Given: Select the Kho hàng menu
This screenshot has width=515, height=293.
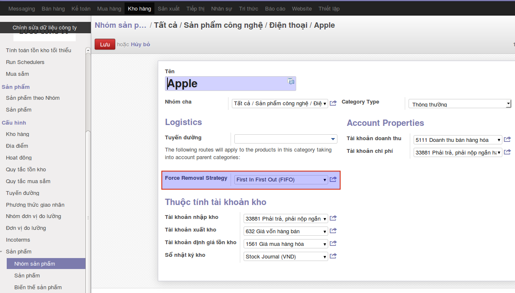Looking at the screenshot, I should pyautogui.click(x=139, y=8).
